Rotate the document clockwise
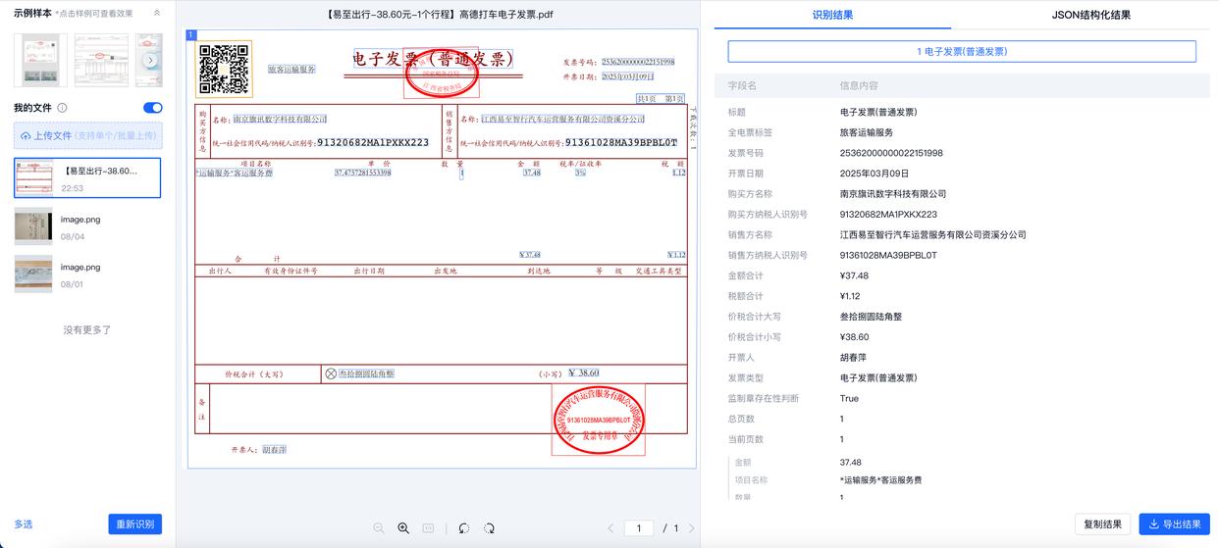1219x548 pixels. click(x=488, y=527)
